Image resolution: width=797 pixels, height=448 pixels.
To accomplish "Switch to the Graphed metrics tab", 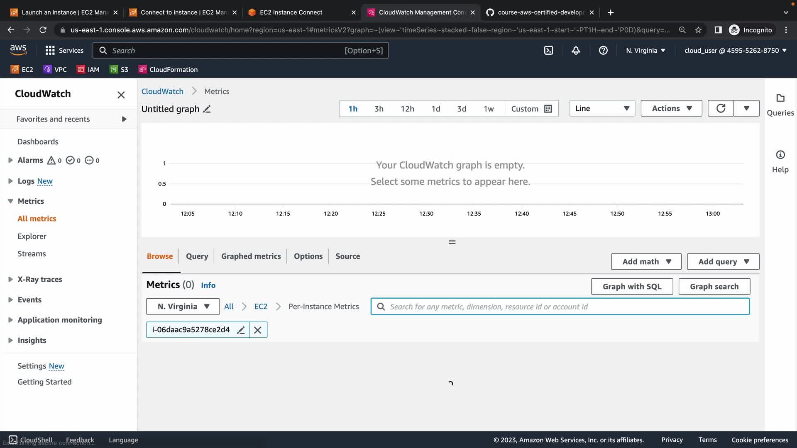I will coord(251,256).
